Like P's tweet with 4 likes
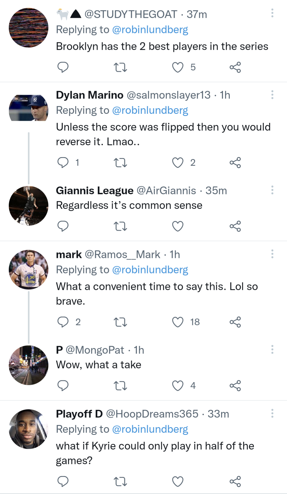The width and height of the screenshot is (287, 494). (178, 386)
